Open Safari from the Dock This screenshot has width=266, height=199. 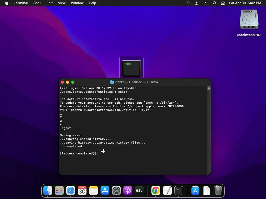point(71,190)
